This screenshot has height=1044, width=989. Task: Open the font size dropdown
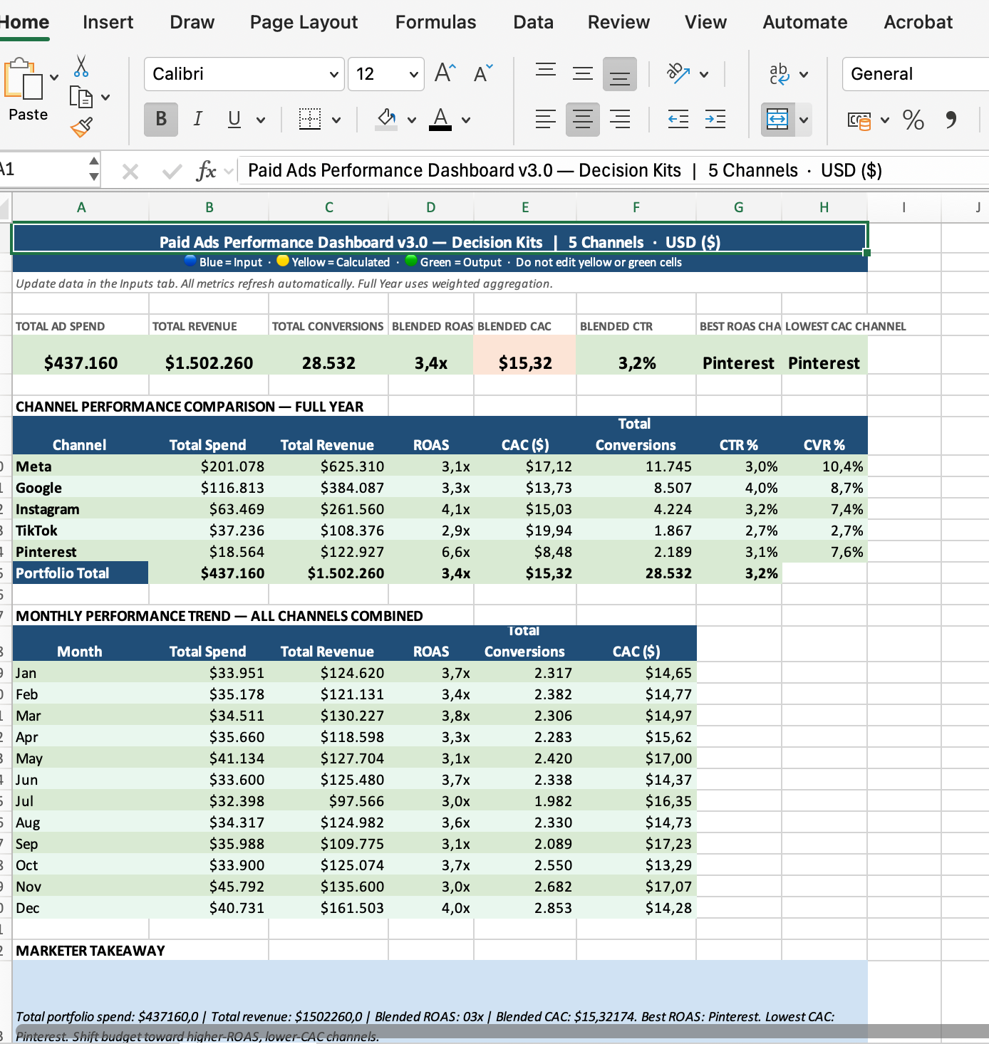413,74
